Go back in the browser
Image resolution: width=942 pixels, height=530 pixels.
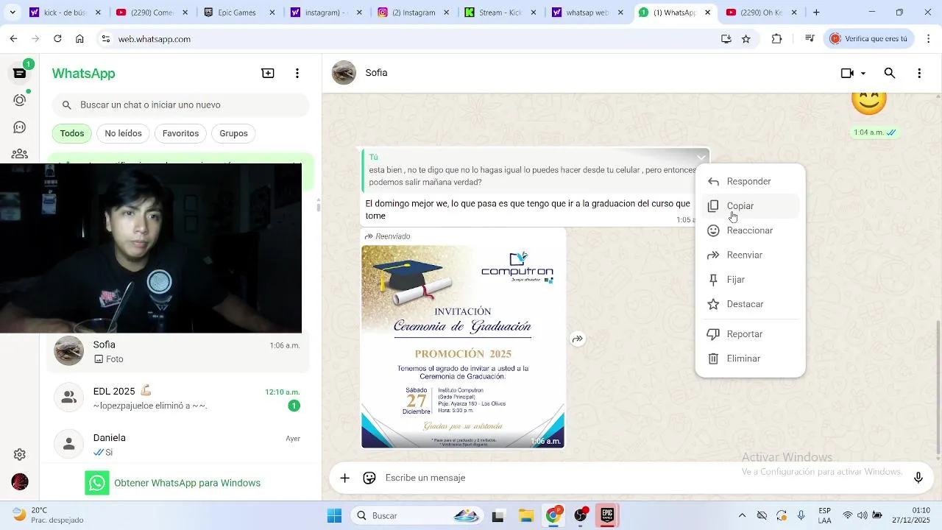click(14, 39)
